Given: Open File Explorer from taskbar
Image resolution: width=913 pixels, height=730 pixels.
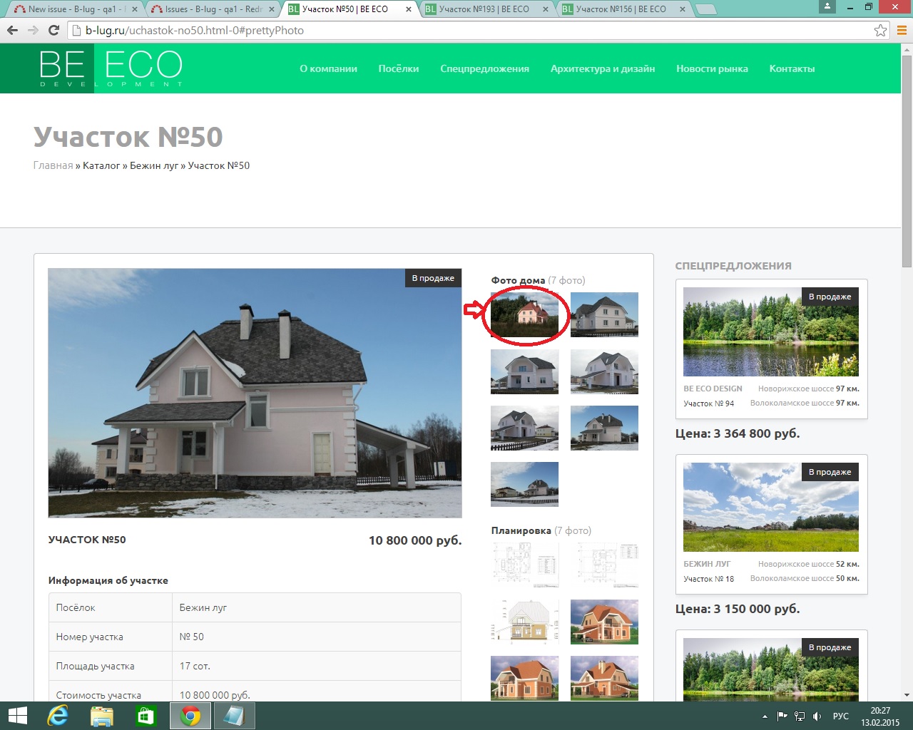Looking at the screenshot, I should pyautogui.click(x=102, y=716).
